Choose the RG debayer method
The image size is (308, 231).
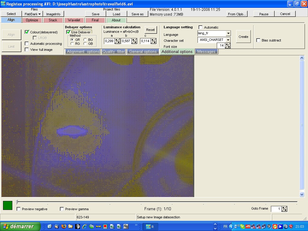72,44
